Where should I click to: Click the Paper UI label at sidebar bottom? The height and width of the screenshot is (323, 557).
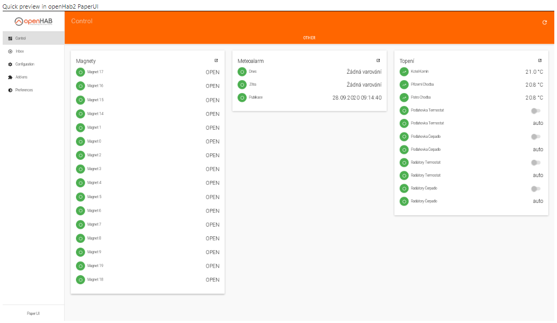[33, 314]
